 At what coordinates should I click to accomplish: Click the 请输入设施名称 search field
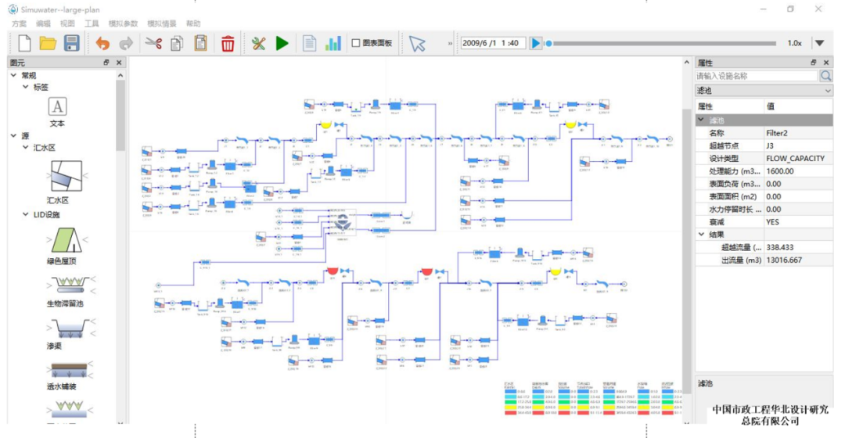click(x=756, y=76)
